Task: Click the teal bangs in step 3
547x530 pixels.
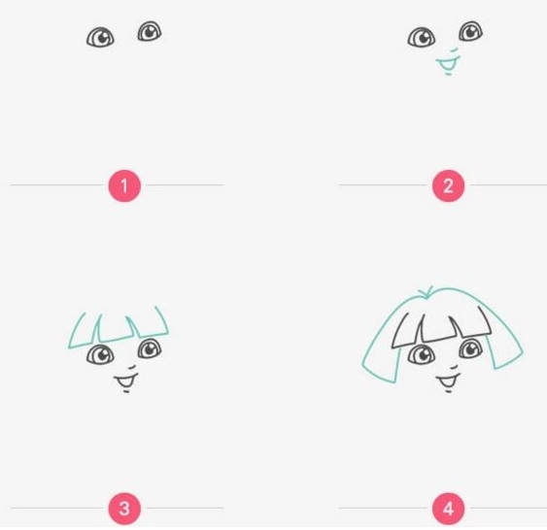Action: tap(119, 327)
